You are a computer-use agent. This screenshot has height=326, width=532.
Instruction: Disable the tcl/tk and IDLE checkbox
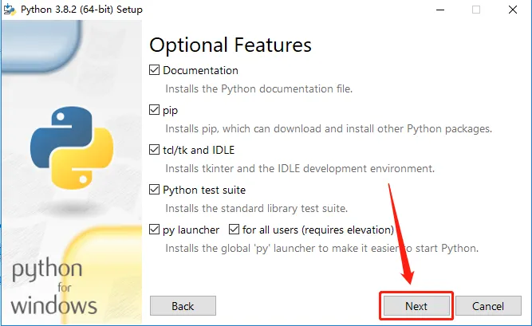pyautogui.click(x=155, y=150)
